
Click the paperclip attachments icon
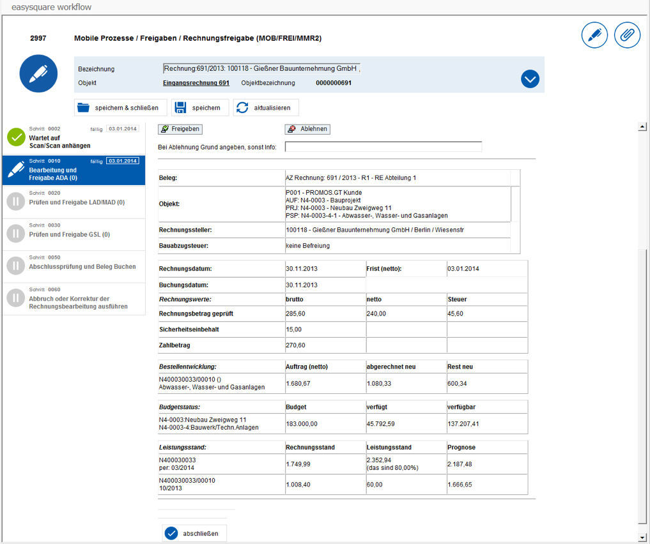pos(627,36)
